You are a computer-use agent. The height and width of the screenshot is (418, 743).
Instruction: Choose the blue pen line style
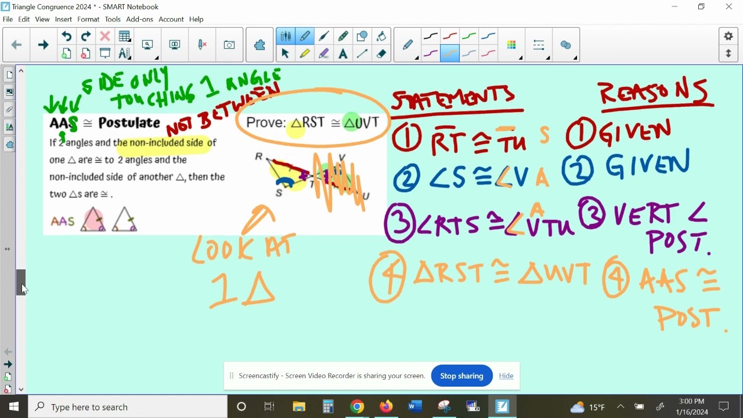tap(488, 37)
